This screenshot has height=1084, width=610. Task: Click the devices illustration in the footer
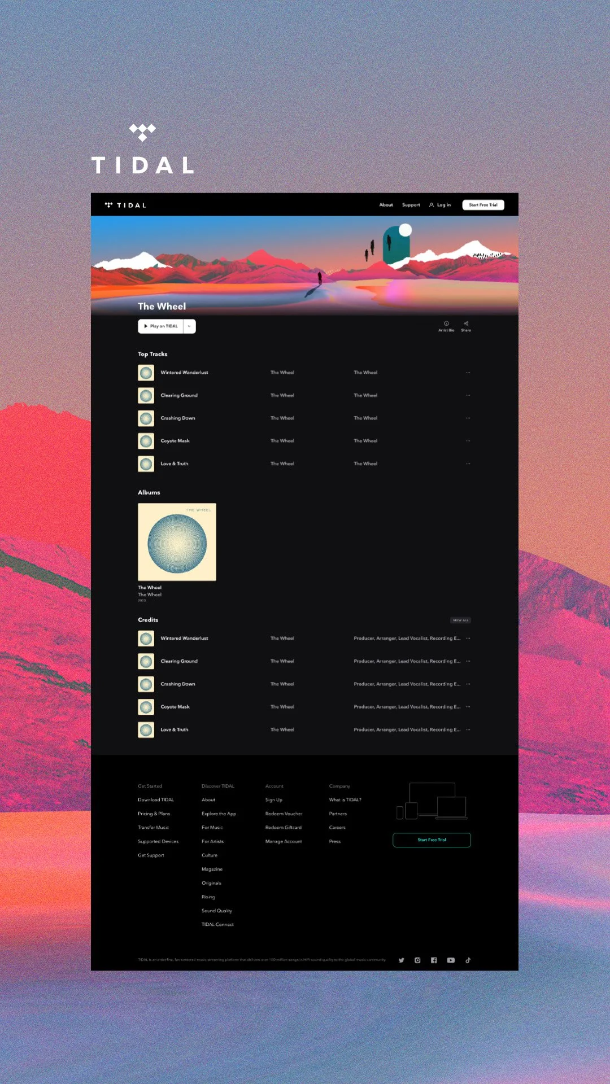pos(432,801)
